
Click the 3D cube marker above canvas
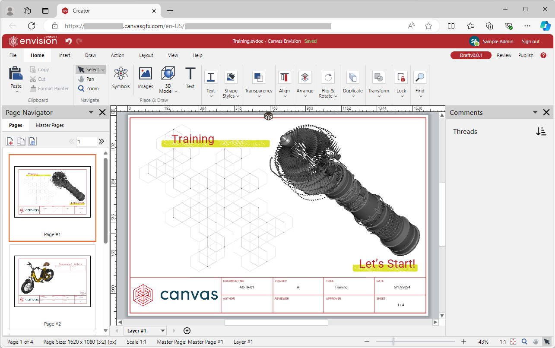pyautogui.click(x=268, y=116)
